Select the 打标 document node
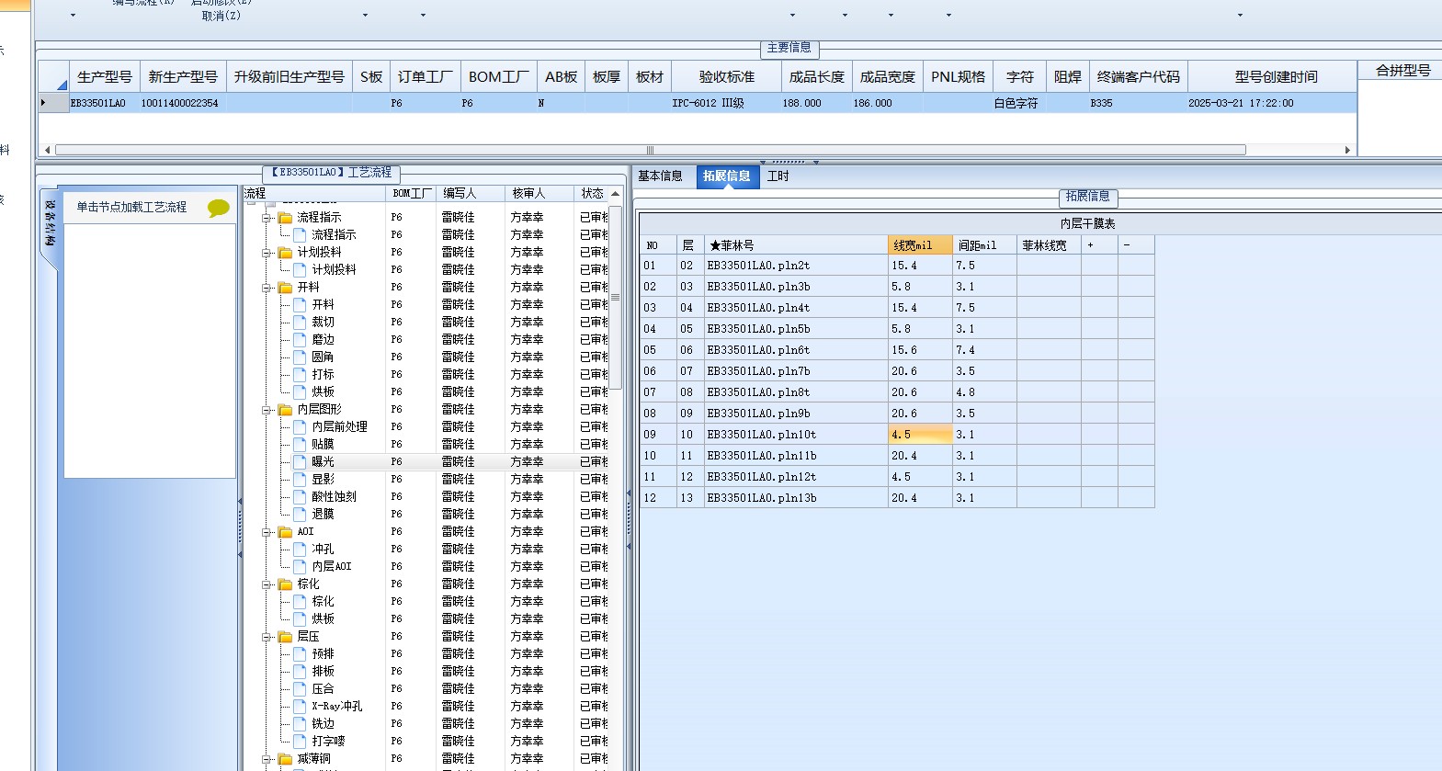Image resolution: width=1442 pixels, height=771 pixels. [323, 374]
